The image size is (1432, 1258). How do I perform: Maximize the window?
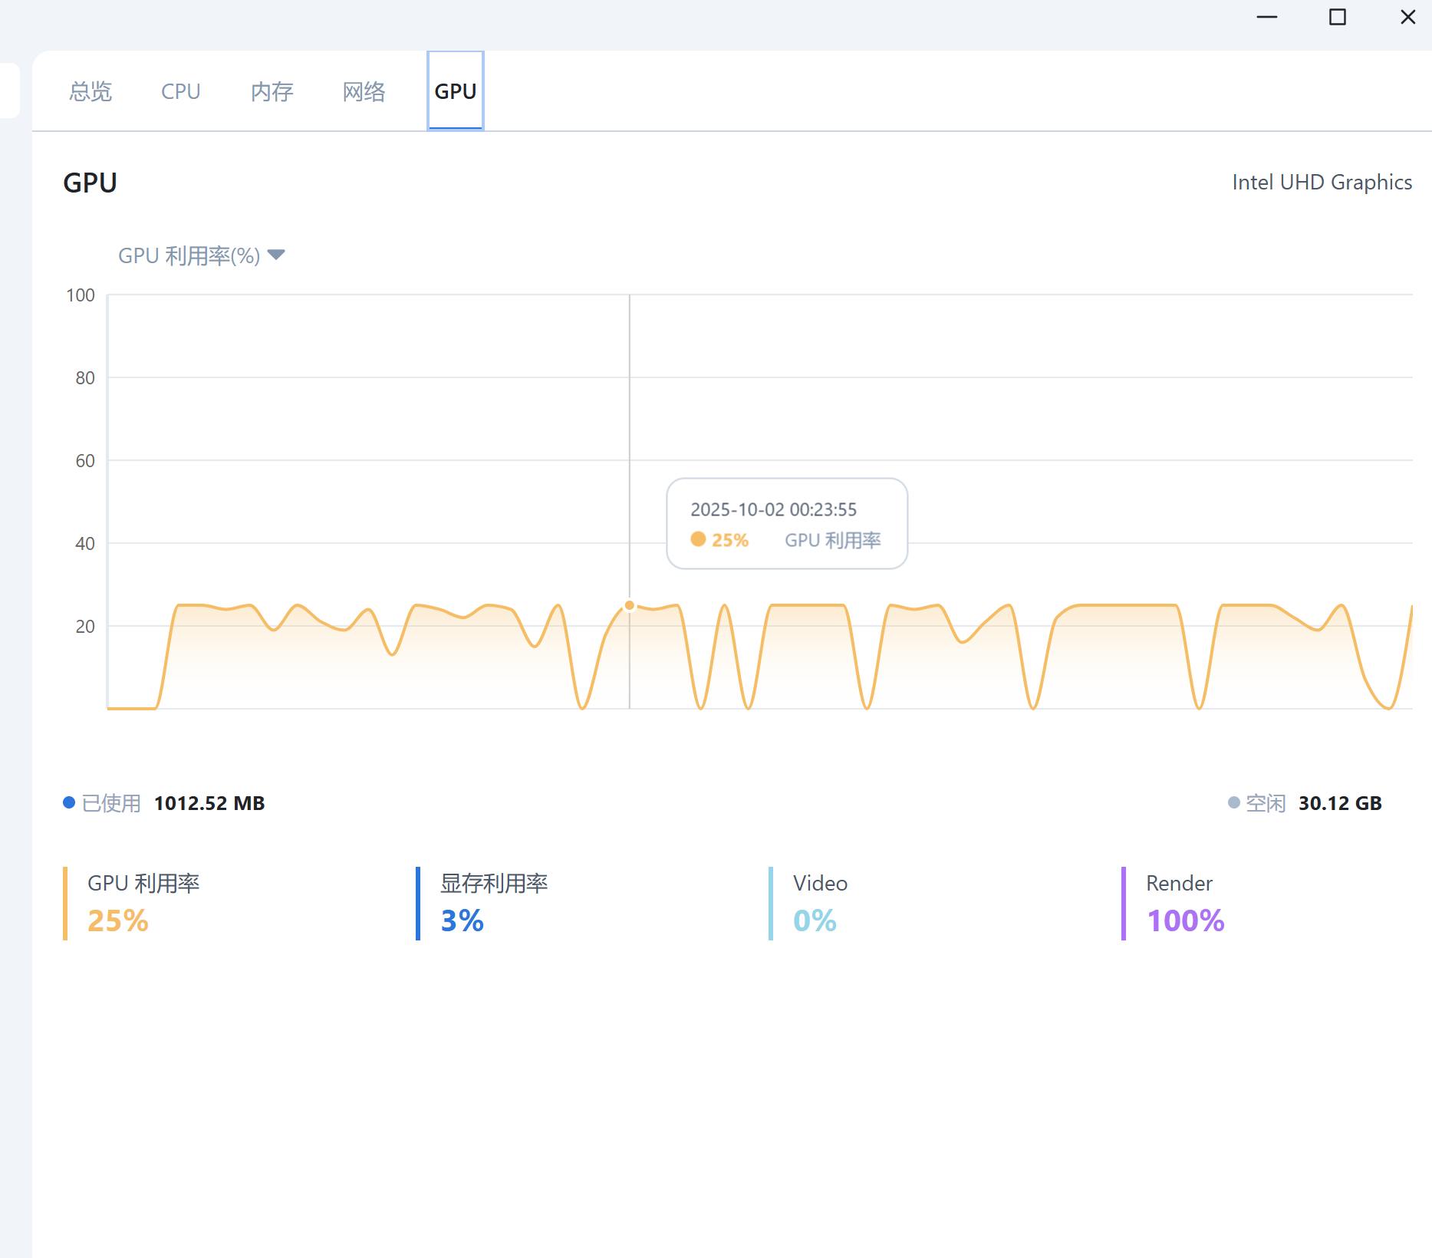[x=1338, y=17]
